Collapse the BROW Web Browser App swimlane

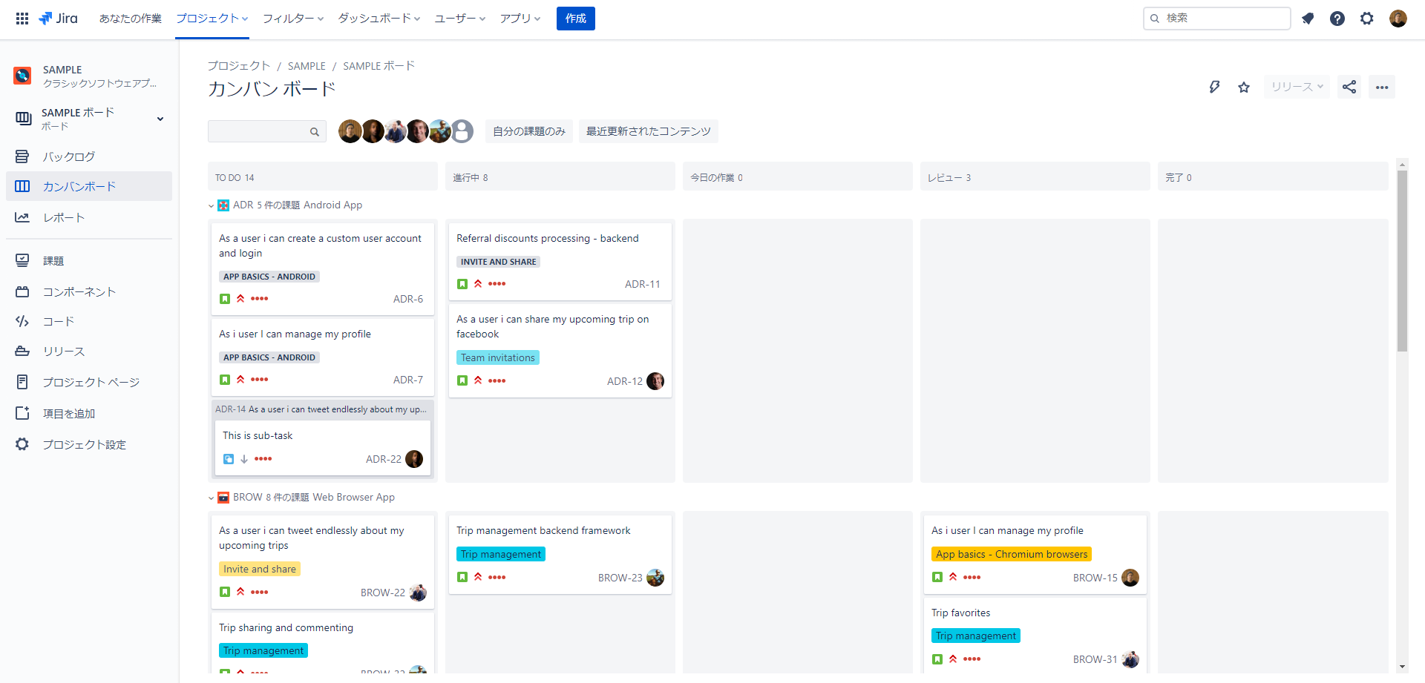point(212,498)
